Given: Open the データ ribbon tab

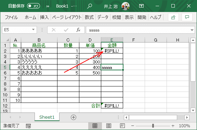Looking at the screenshot, I should 103,17.
